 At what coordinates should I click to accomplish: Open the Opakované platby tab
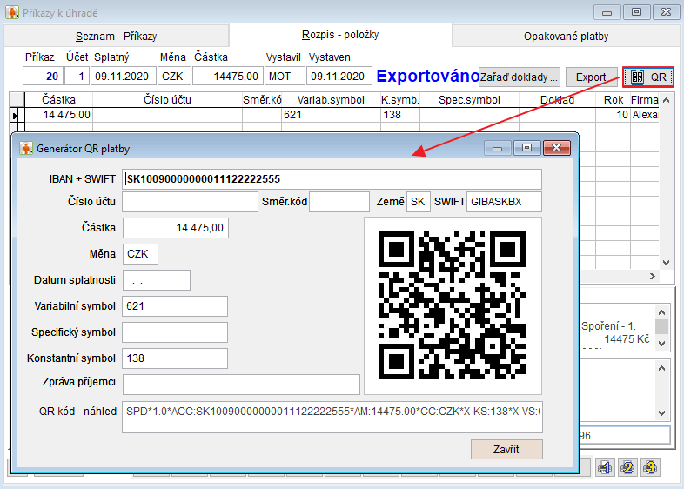[x=566, y=36]
